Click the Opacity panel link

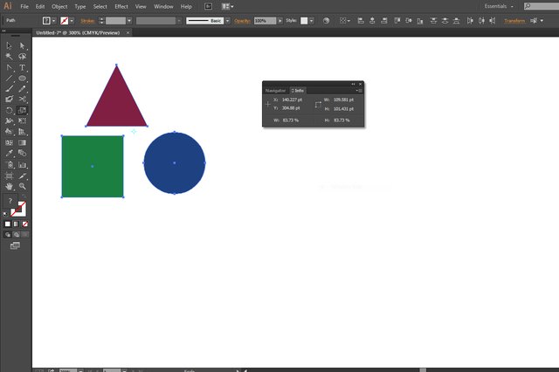pyautogui.click(x=242, y=21)
